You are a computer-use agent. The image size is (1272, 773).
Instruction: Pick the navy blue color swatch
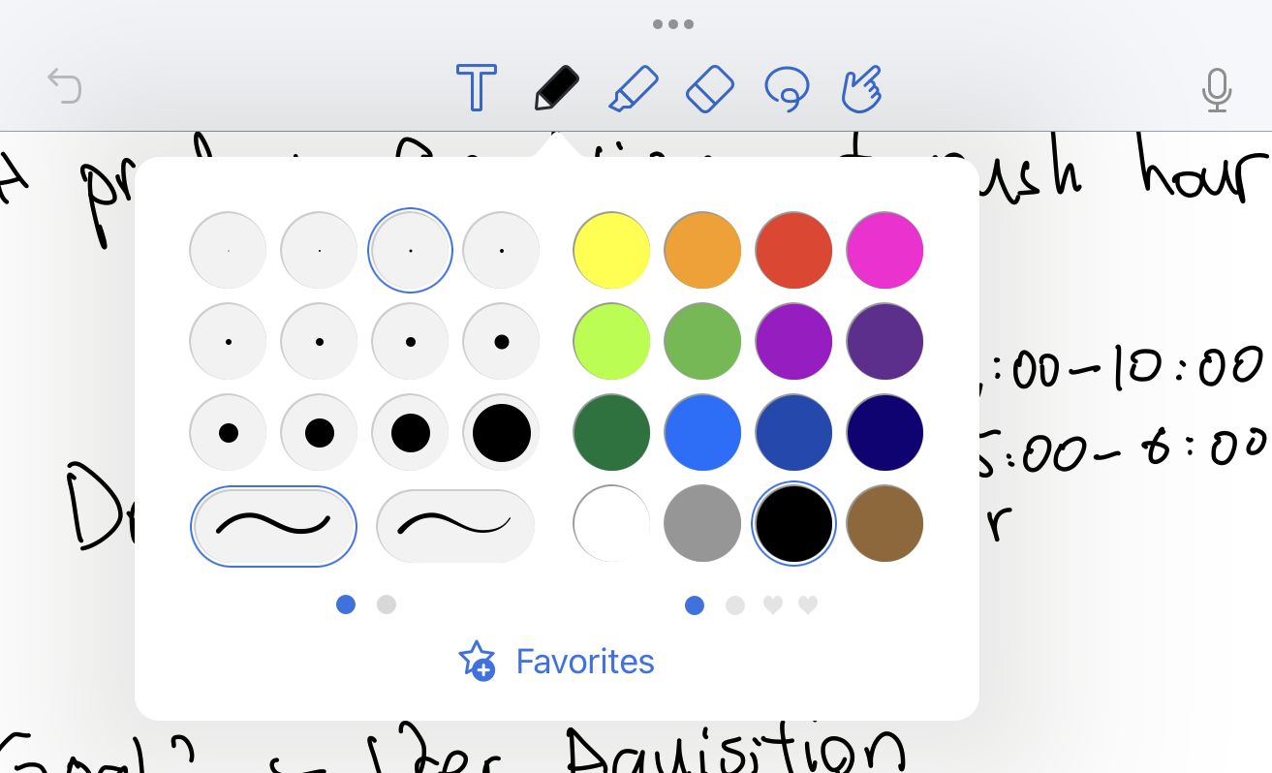pos(884,433)
